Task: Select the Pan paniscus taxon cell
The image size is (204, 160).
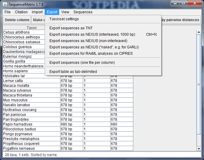Action: click(32, 115)
